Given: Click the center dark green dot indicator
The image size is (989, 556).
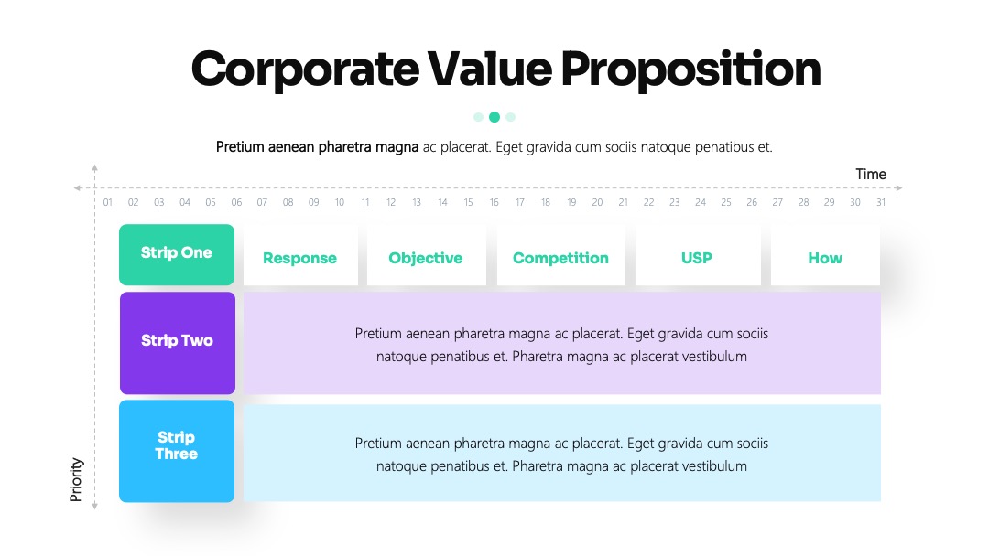Looking at the screenshot, I should 494,117.
